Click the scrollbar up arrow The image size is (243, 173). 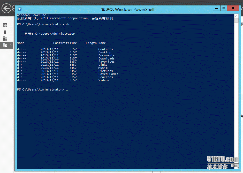236,16
